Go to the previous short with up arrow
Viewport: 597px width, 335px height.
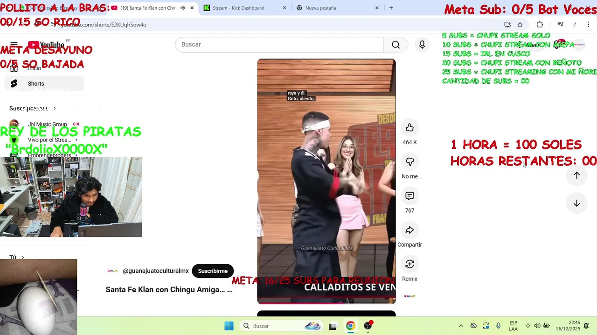pyautogui.click(x=576, y=175)
